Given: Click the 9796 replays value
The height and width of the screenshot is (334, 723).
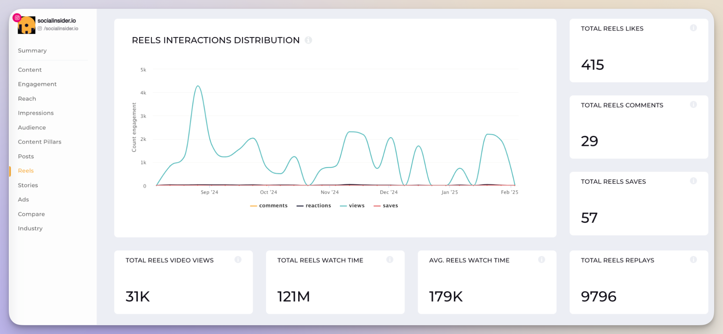Looking at the screenshot, I should (598, 297).
